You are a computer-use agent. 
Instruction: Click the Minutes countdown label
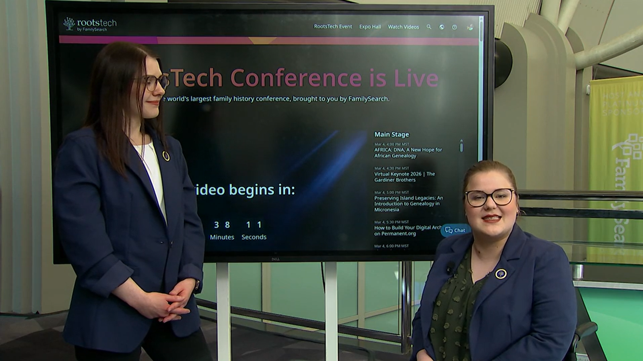coord(222,237)
